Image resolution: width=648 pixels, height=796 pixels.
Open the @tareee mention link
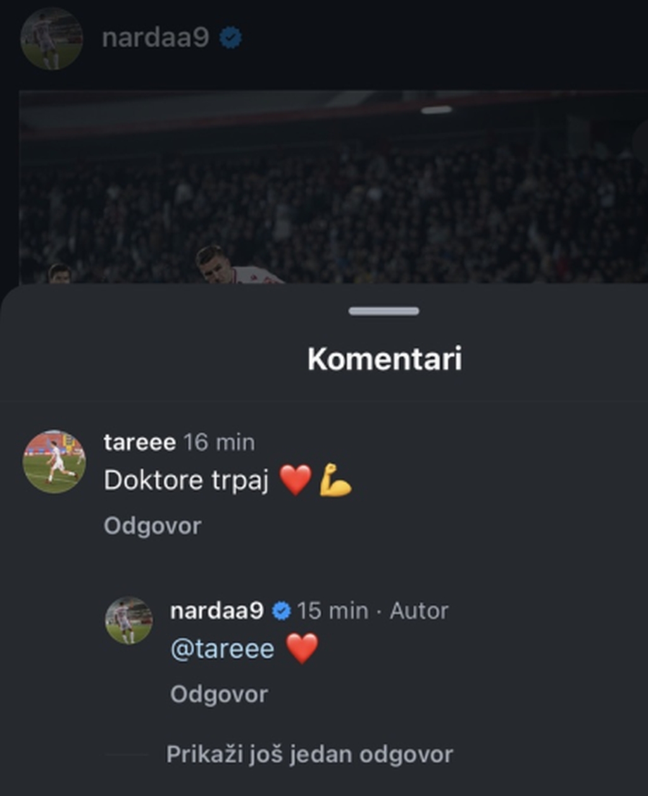[x=223, y=649]
